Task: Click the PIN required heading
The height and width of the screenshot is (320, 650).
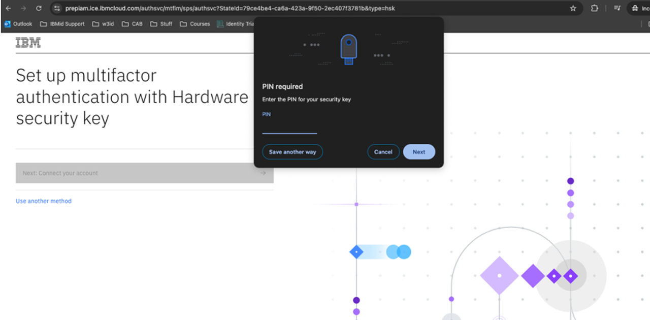Action: 282,86
